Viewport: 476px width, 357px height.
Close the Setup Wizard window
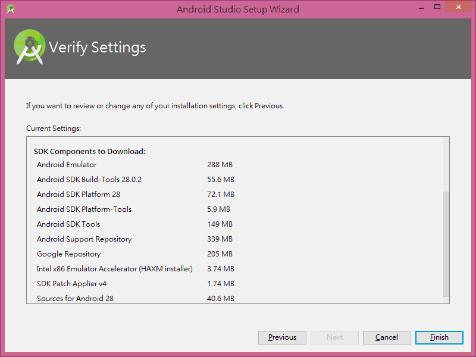[x=458, y=7]
